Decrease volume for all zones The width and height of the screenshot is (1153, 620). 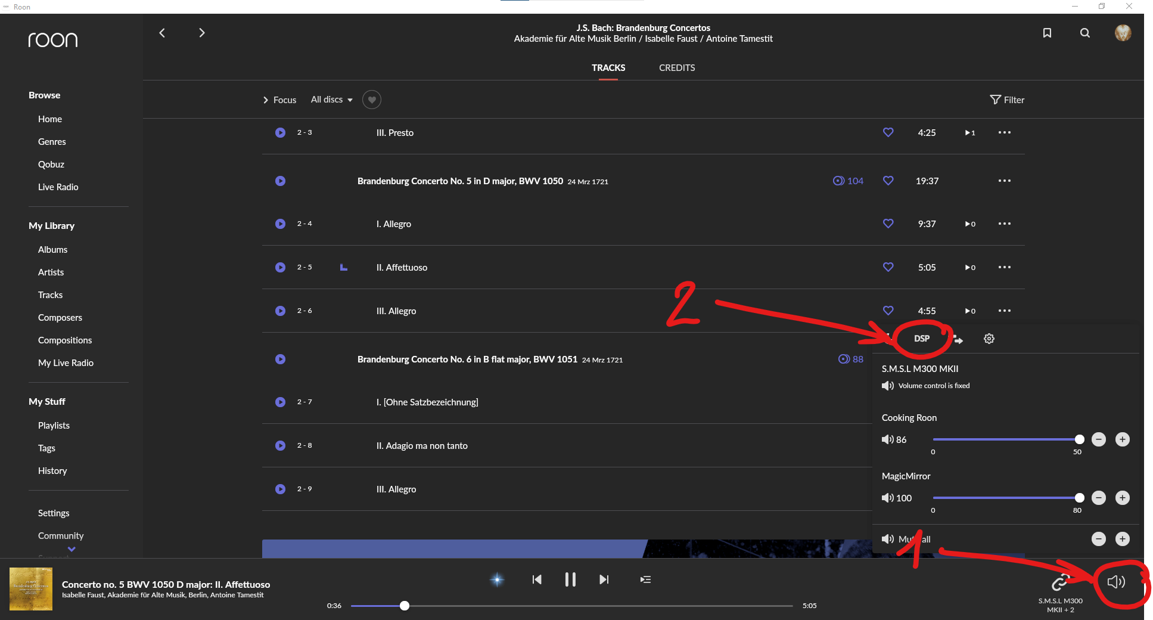pyautogui.click(x=1099, y=539)
